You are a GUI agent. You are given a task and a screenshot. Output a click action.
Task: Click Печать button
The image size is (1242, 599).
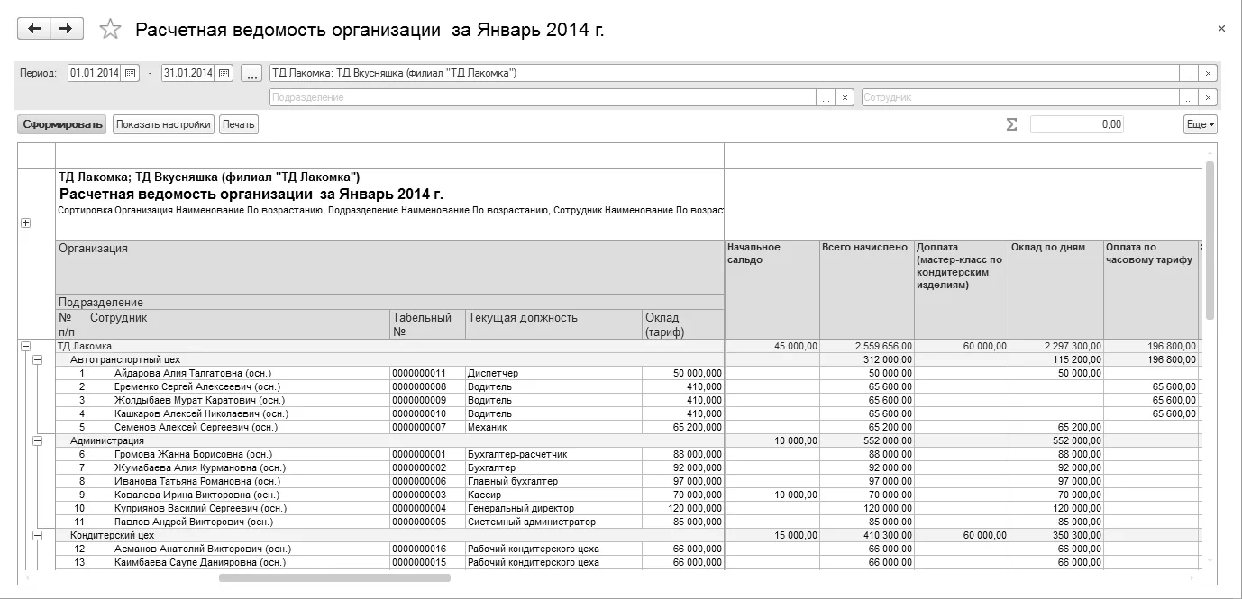239,124
